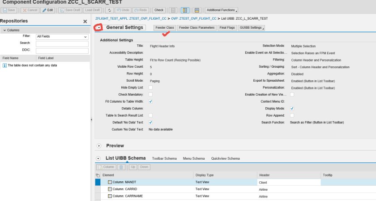The width and height of the screenshot is (376, 201).
Task: Switch to the Toolbar Schema tab
Action: tap(164, 158)
